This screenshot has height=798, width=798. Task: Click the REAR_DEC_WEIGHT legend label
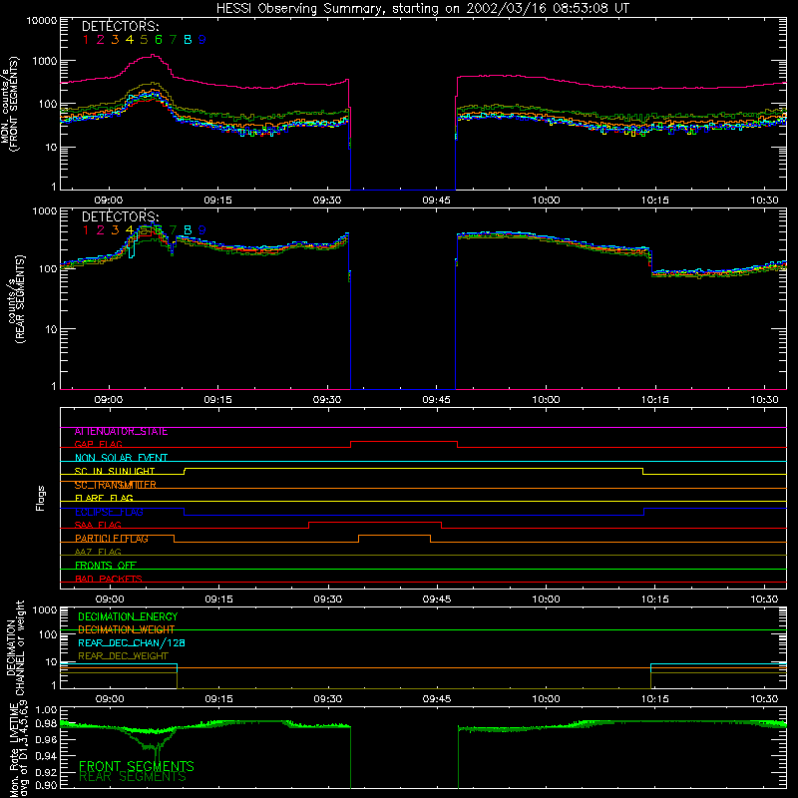123,656
